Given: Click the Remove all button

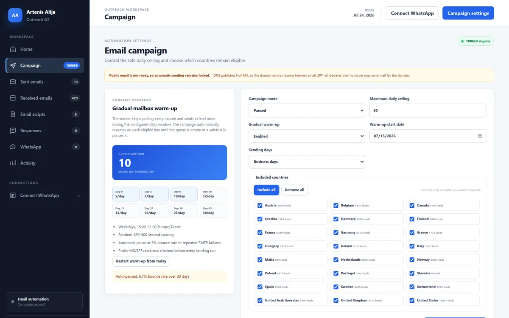Looking at the screenshot, I should click(x=295, y=190).
